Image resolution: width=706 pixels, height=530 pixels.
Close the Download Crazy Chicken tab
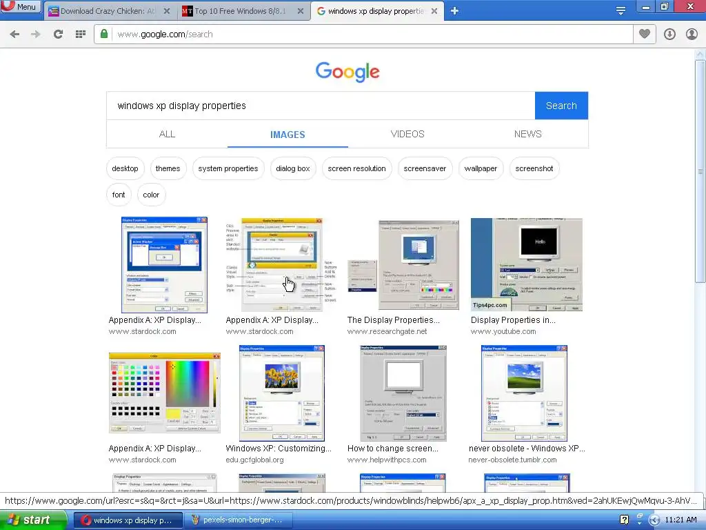tap(167, 11)
